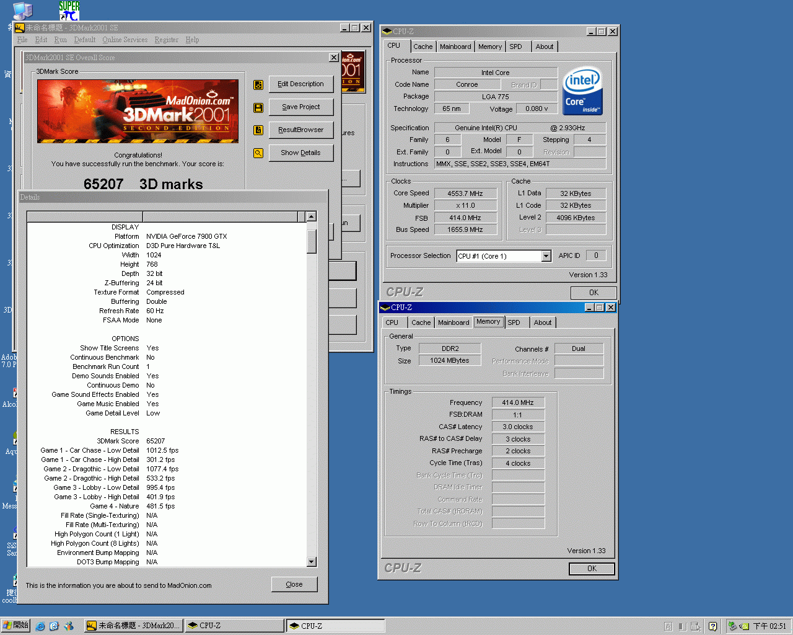Open the Edit menu in 3DMark2001

point(41,40)
